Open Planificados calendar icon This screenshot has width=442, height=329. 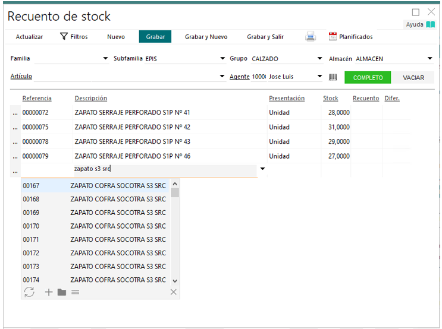(x=333, y=37)
